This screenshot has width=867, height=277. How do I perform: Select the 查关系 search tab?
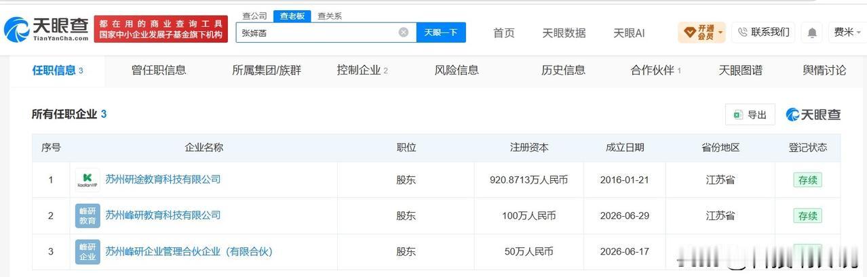(330, 16)
